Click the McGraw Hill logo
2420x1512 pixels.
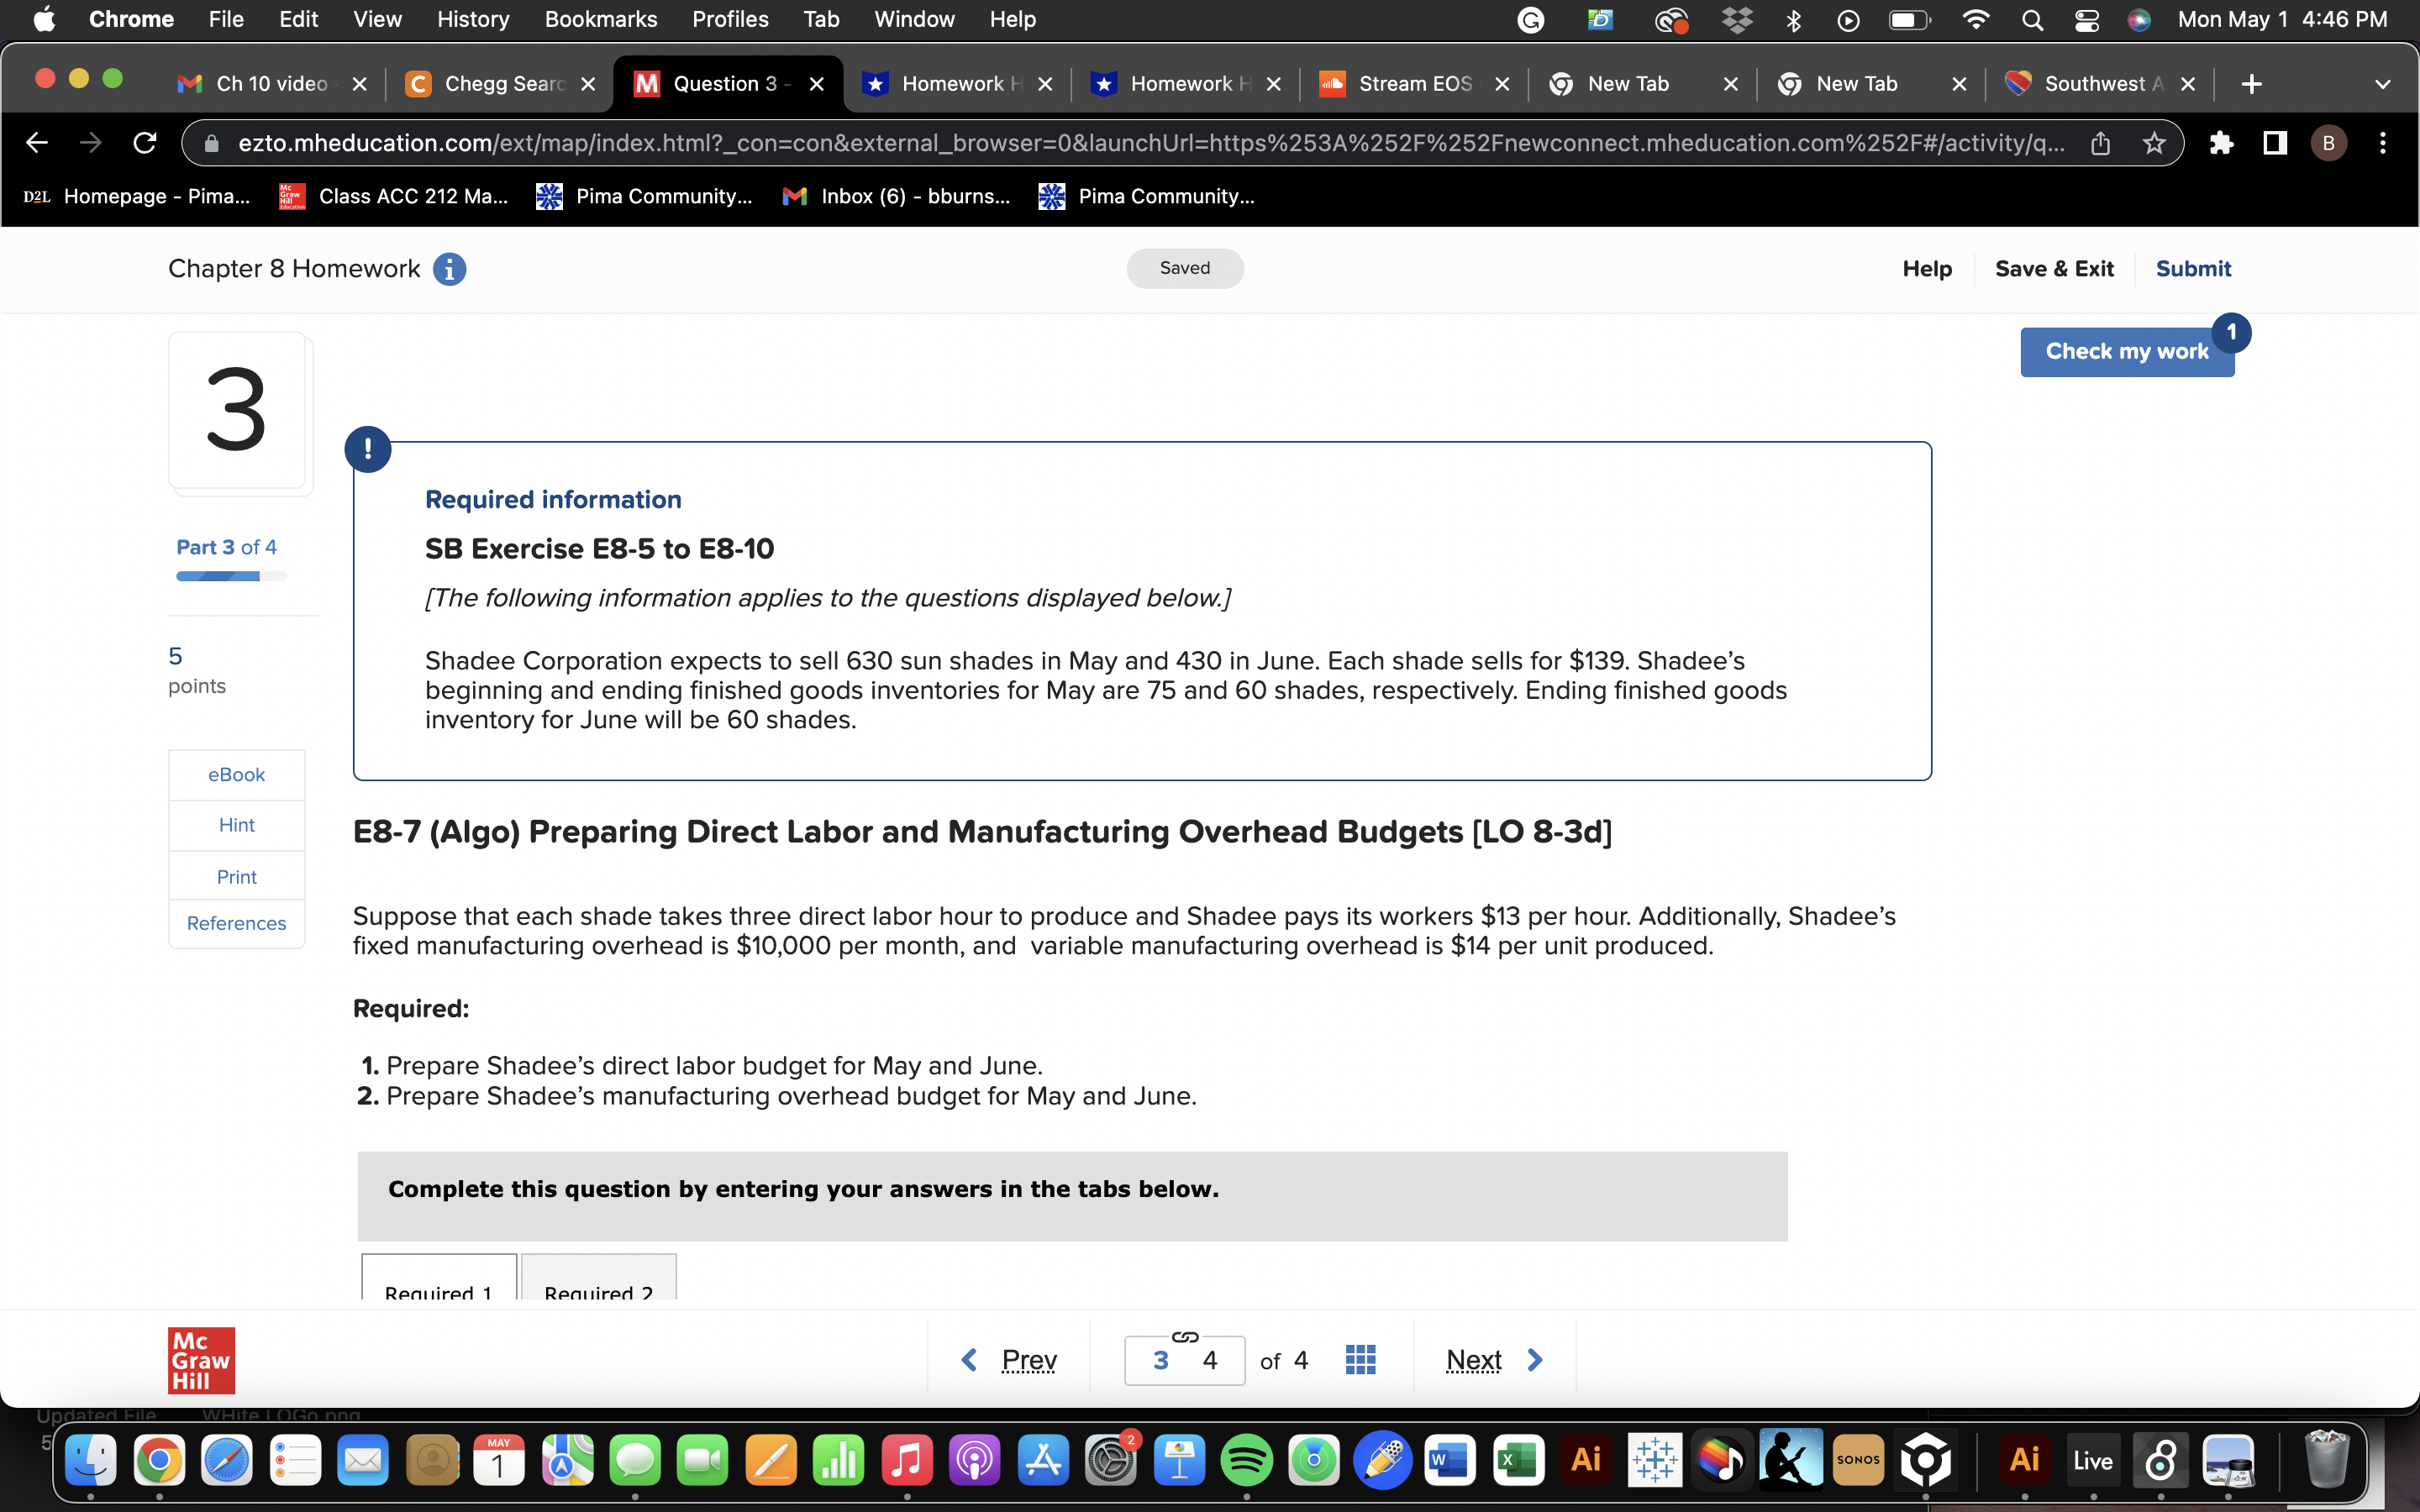(x=201, y=1359)
